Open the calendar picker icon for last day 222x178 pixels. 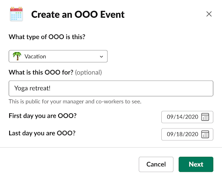click(205, 134)
